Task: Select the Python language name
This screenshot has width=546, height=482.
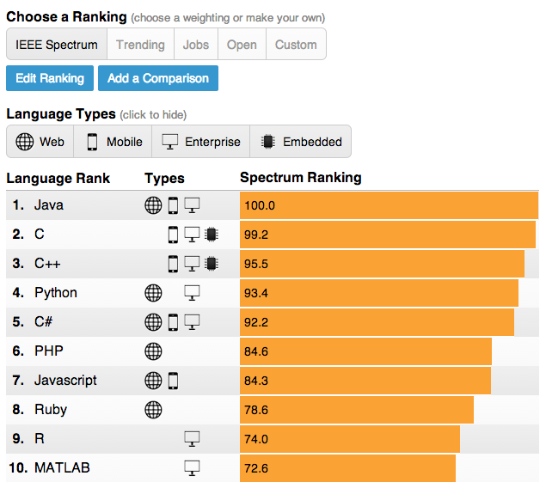Action: tap(56, 293)
